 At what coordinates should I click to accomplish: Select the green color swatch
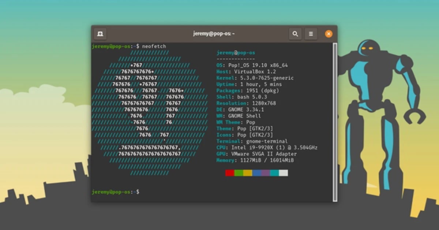click(x=239, y=172)
